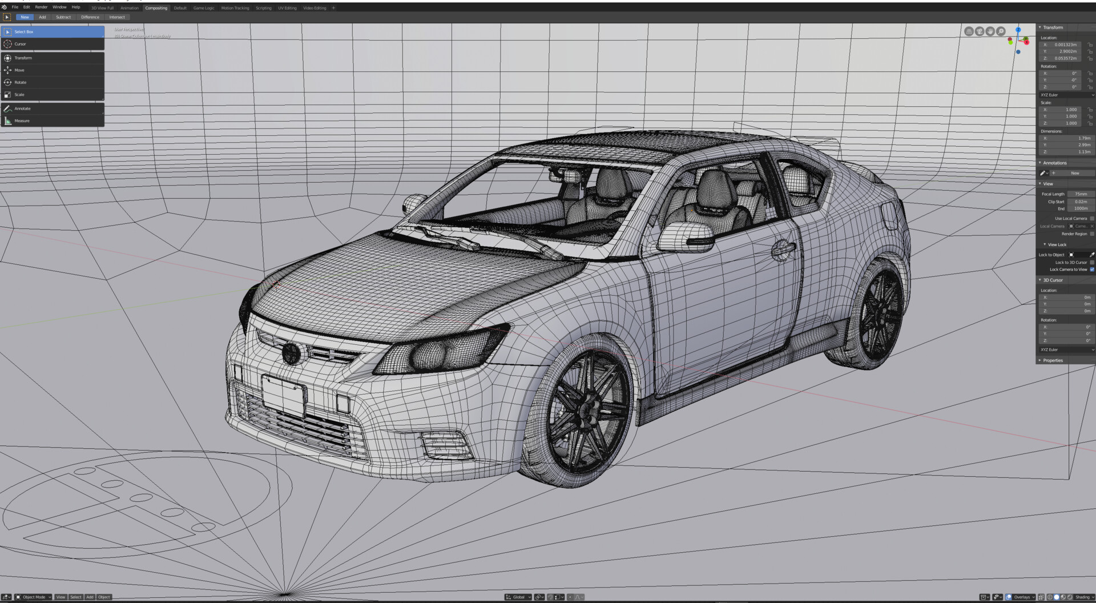Switch to LookDev shading icon

1063,597
